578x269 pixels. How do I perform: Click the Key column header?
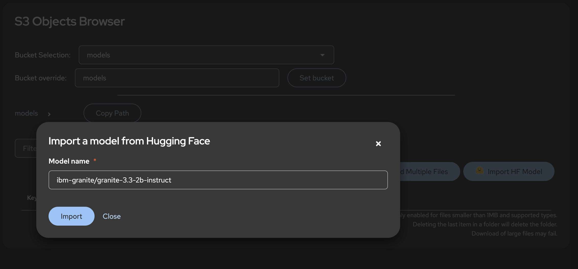[31, 198]
